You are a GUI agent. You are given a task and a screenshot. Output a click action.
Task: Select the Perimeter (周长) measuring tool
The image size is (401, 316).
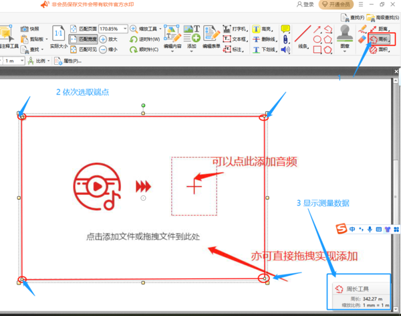pyautogui.click(x=380, y=39)
